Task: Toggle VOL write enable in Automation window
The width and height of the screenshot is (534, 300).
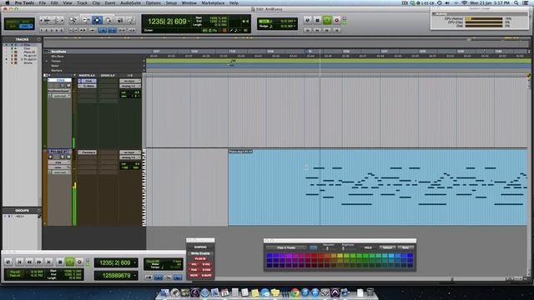Action: [x=194, y=264]
